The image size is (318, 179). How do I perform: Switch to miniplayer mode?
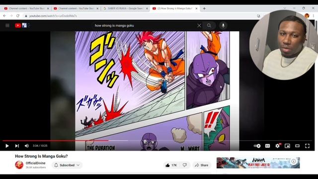287,146
